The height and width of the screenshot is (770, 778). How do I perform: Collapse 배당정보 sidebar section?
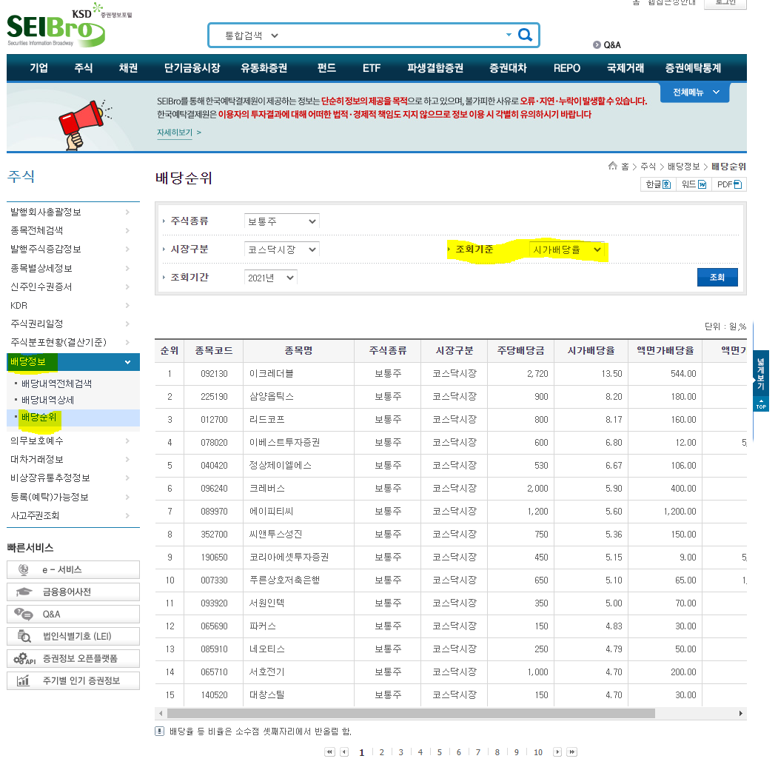coord(73,362)
